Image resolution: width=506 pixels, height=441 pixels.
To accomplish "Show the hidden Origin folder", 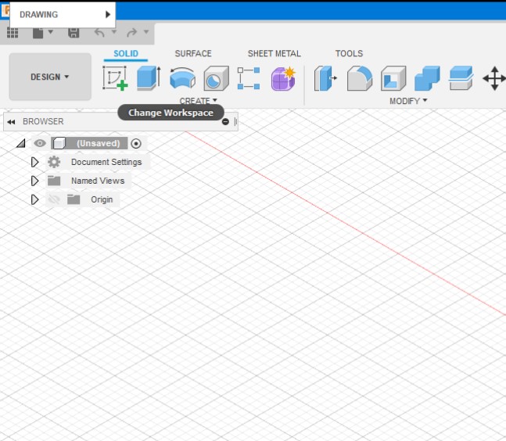I will tap(54, 199).
